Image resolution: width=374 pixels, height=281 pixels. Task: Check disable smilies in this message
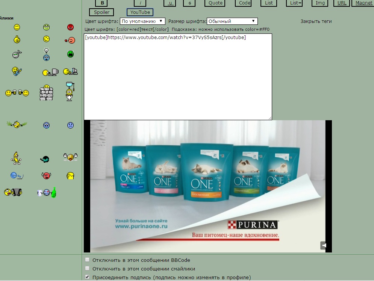click(x=87, y=268)
